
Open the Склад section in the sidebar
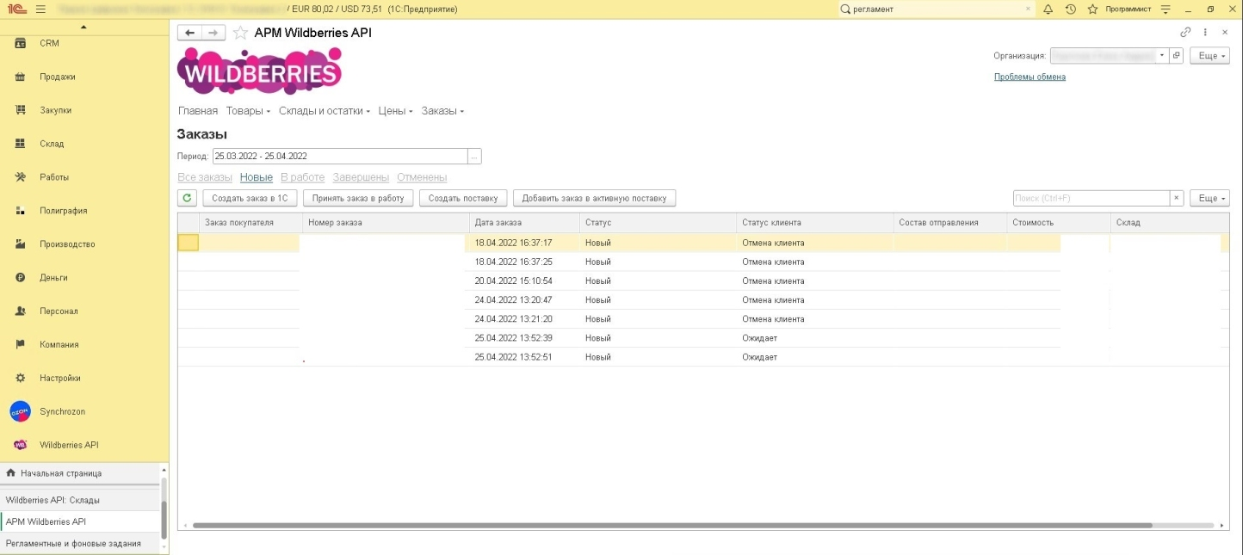(52, 144)
